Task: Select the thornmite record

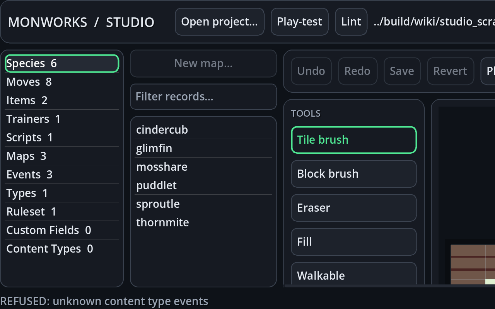Action: point(203,222)
